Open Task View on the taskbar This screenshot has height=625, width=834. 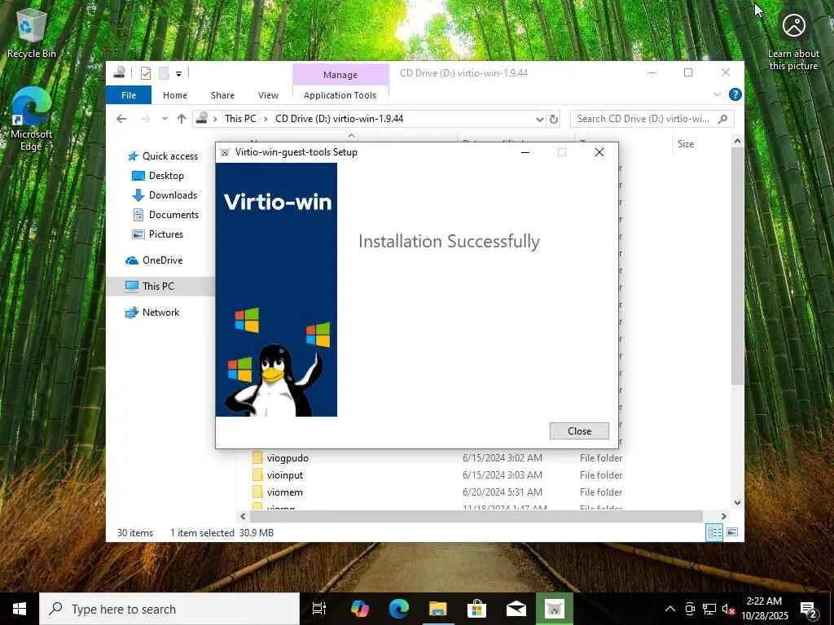coord(319,609)
